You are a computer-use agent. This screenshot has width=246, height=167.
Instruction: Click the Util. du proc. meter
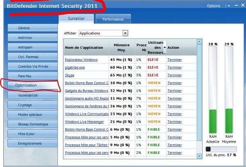click(x=221, y=149)
